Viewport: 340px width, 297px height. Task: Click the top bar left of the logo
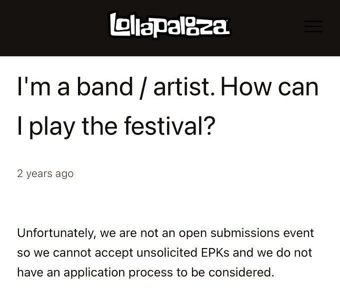pyautogui.click(x=54, y=27)
